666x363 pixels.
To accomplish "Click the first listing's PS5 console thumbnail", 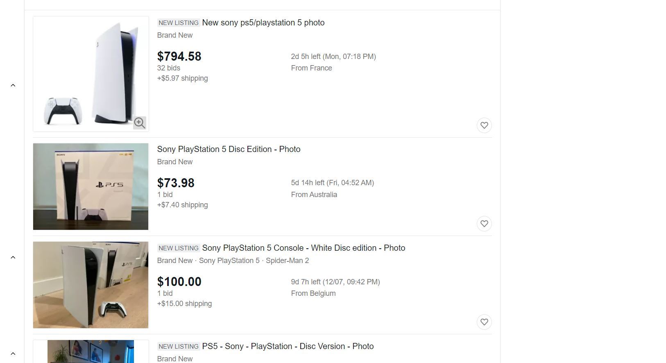I will coord(91,74).
